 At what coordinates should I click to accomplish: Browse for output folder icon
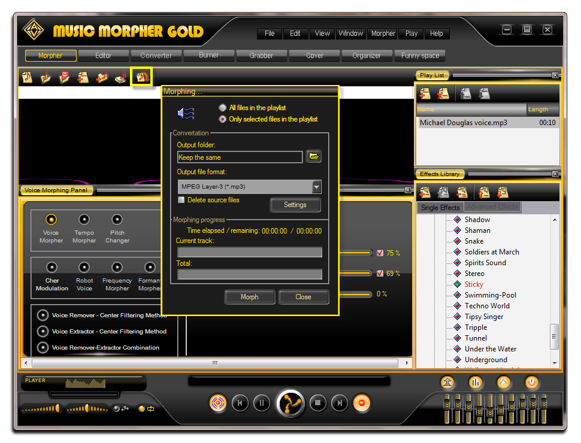pyautogui.click(x=314, y=156)
